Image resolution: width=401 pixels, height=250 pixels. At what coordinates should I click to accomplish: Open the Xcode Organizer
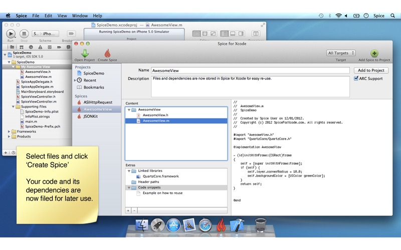[256, 33]
